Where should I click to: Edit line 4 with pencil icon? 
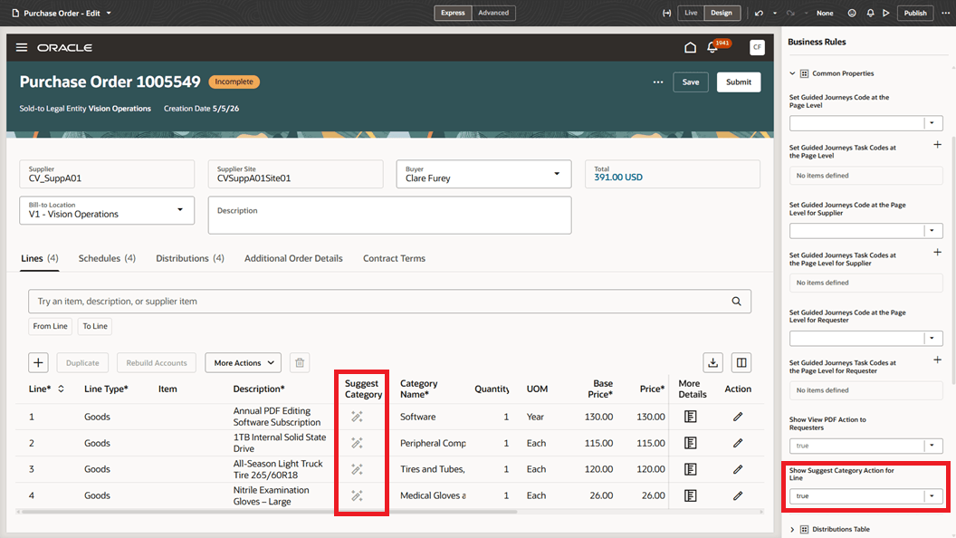[x=738, y=495]
